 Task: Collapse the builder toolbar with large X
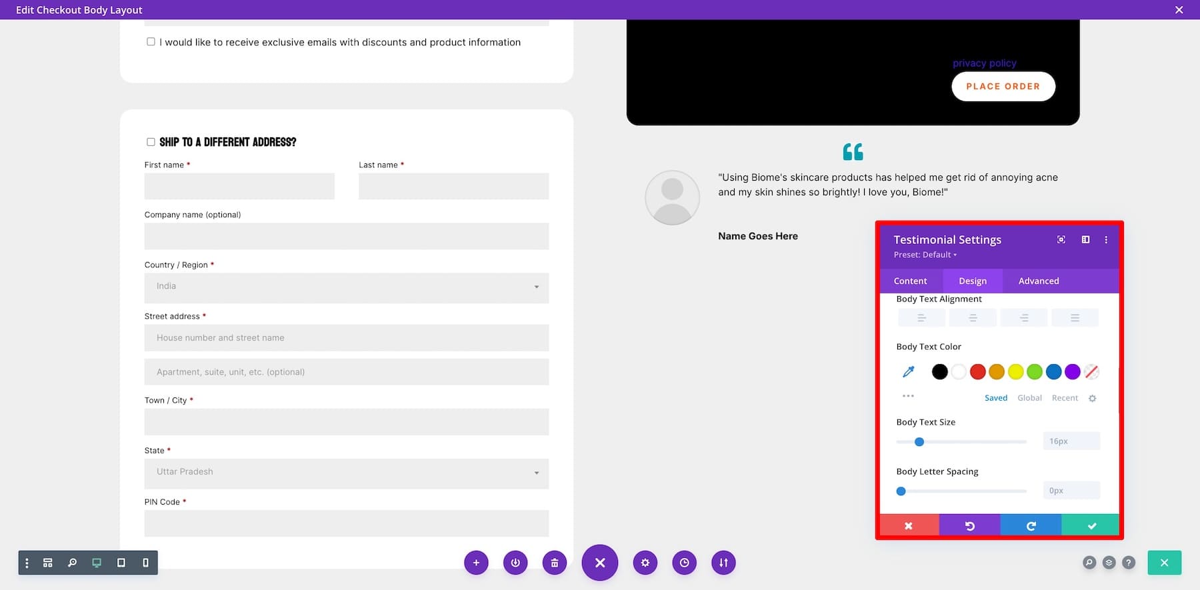pos(600,563)
